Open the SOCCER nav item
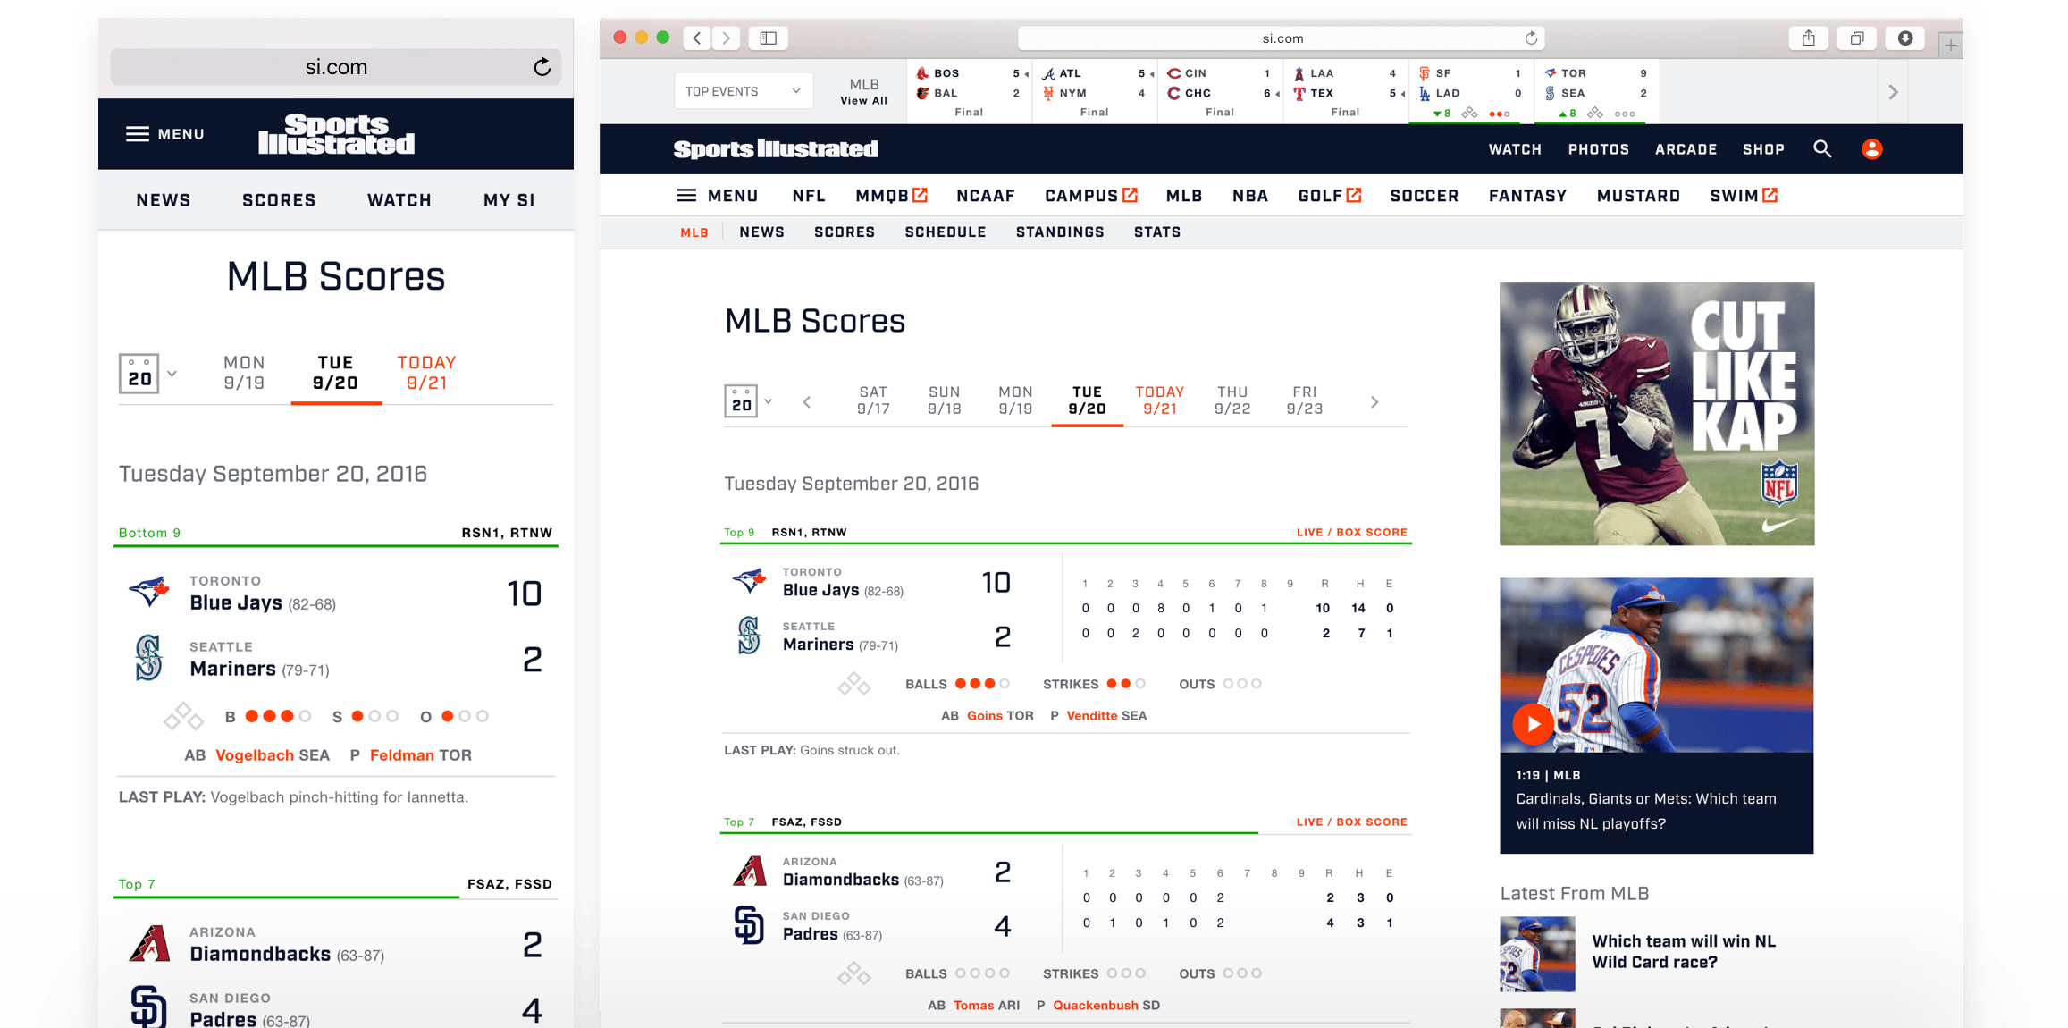 [x=1425, y=196]
